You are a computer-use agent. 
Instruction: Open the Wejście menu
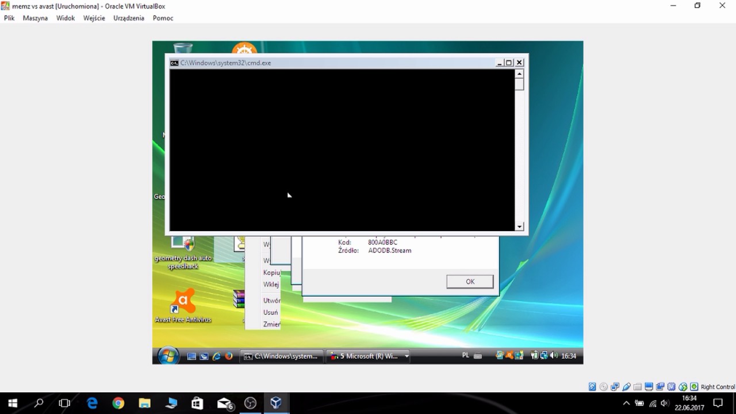94,18
